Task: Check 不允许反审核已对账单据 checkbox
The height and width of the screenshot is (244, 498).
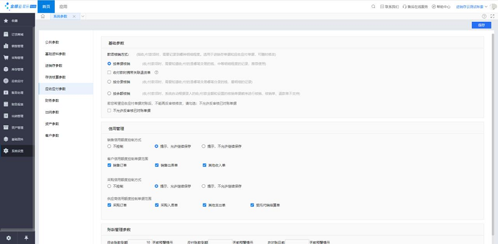Action: point(110,111)
